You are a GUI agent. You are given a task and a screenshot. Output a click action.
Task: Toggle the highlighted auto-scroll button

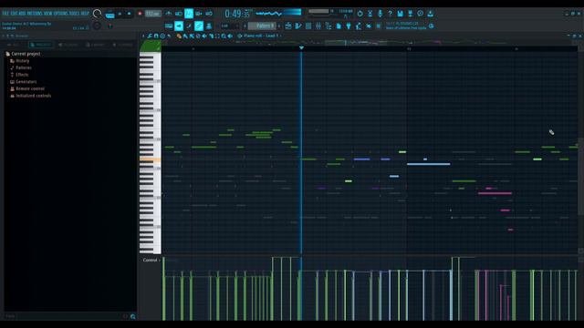click(x=179, y=26)
